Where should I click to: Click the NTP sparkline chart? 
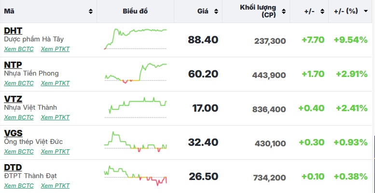[135, 73]
